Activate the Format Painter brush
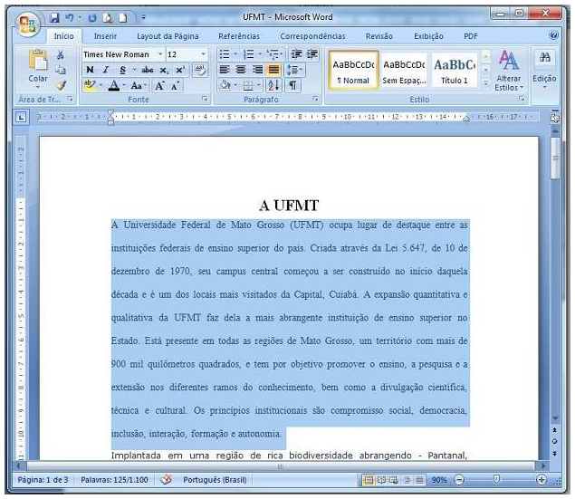 click(61, 85)
